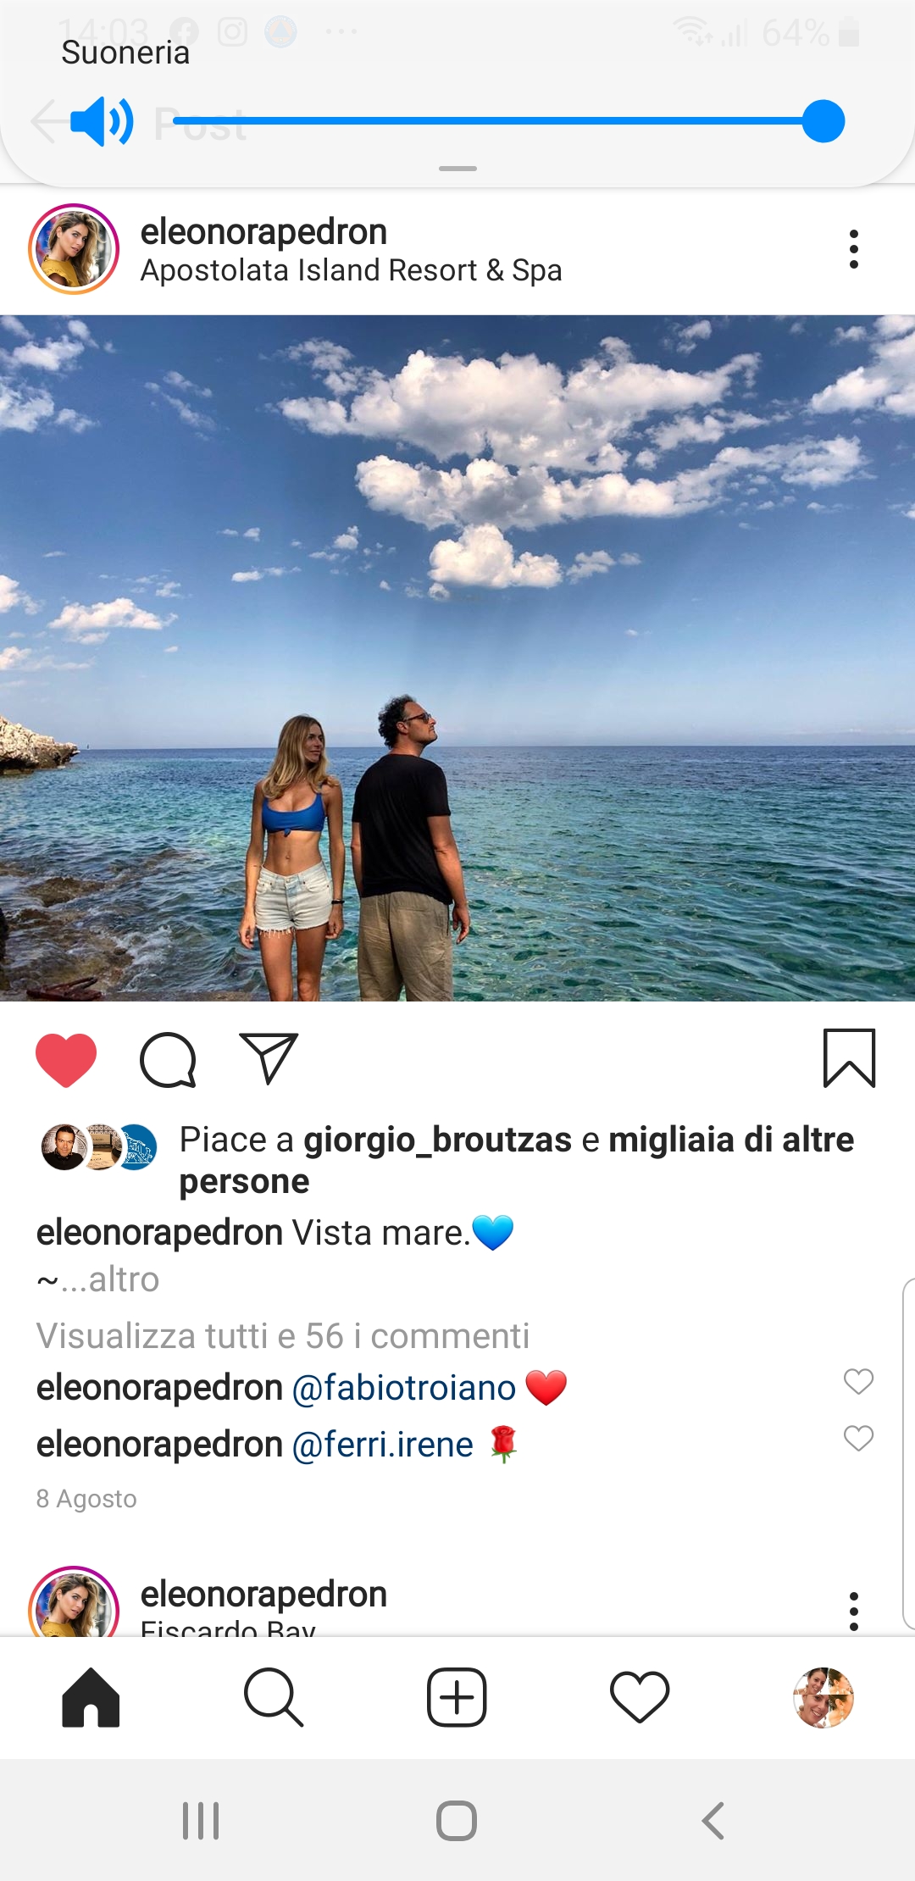Mute ringtone via speaker icon
The height and width of the screenshot is (1881, 915).
point(101,121)
